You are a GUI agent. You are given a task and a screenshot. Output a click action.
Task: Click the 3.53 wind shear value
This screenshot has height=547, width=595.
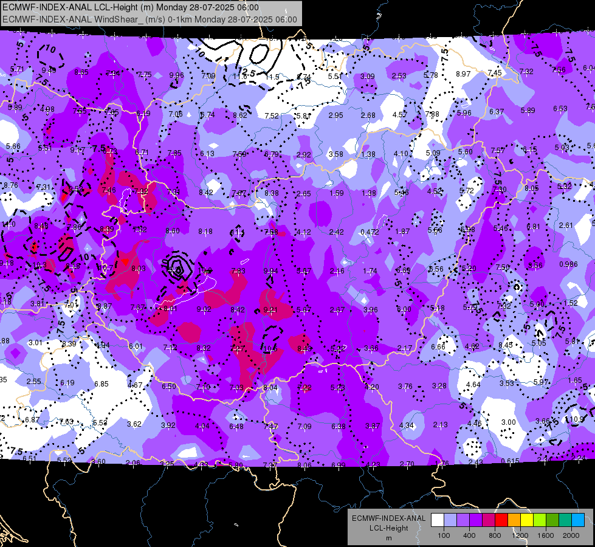pos(507,383)
